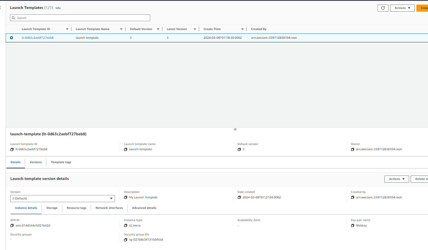Copy the security group ID
Screen dimensions: 428x250
tap(126, 240)
